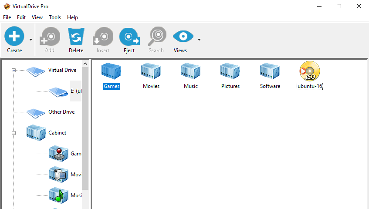369x209 pixels.
Task: Select Other Drive icon in tree
Action: [36, 113]
